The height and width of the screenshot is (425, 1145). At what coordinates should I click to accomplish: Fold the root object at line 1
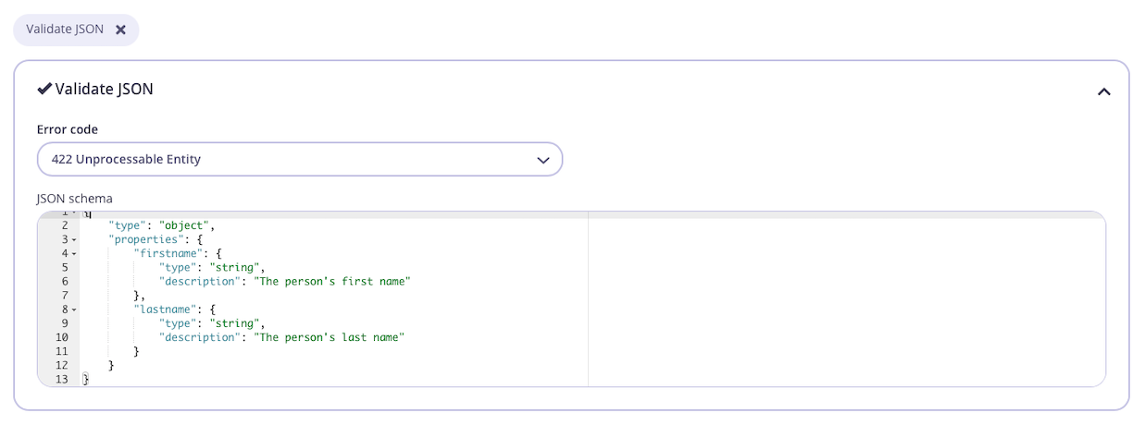coord(73,213)
